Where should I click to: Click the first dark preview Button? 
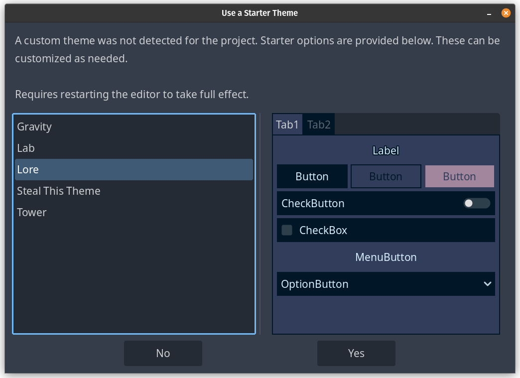coord(312,177)
